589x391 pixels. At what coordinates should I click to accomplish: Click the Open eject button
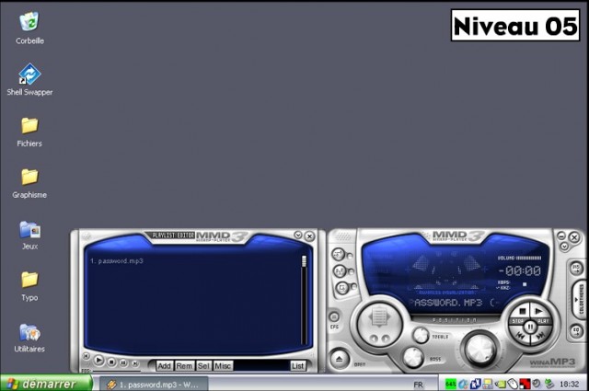(340, 358)
